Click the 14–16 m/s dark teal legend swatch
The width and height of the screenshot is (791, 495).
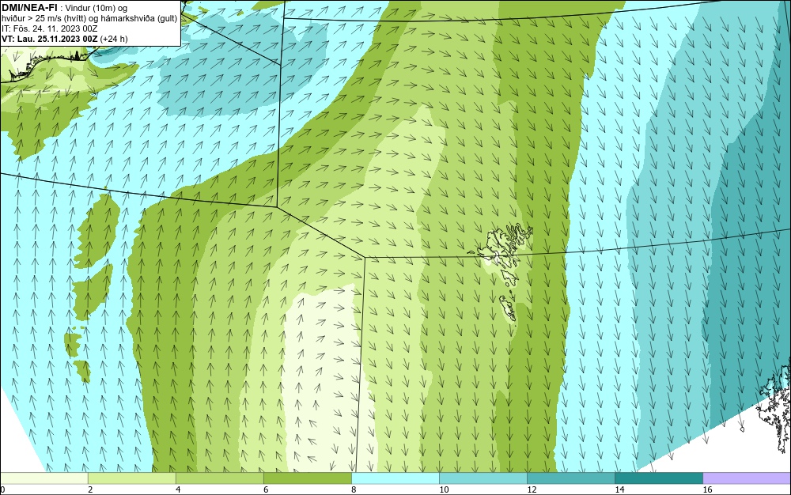point(659,478)
